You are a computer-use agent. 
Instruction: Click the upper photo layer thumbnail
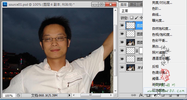[131, 42]
